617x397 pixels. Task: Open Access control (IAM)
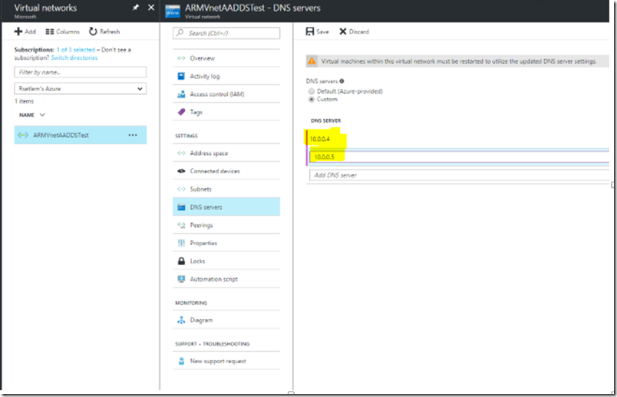tap(226, 94)
